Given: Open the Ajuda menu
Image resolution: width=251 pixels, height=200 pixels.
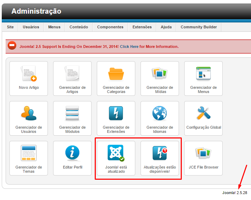Looking at the screenshot, I should pos(166,27).
